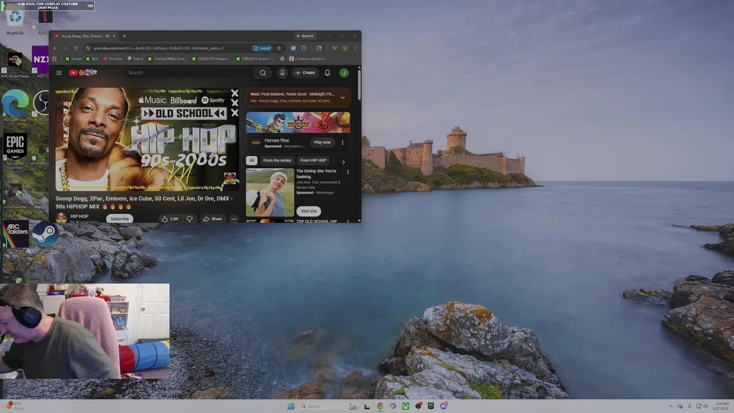The width and height of the screenshot is (734, 413).
Task: Open the HIP HOP channel name
Action: (79, 216)
